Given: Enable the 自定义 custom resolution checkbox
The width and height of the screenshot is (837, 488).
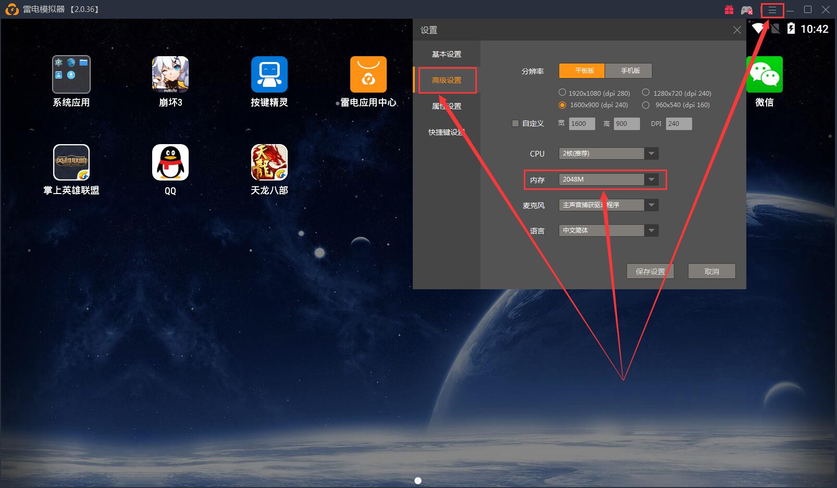Looking at the screenshot, I should pyautogui.click(x=515, y=123).
